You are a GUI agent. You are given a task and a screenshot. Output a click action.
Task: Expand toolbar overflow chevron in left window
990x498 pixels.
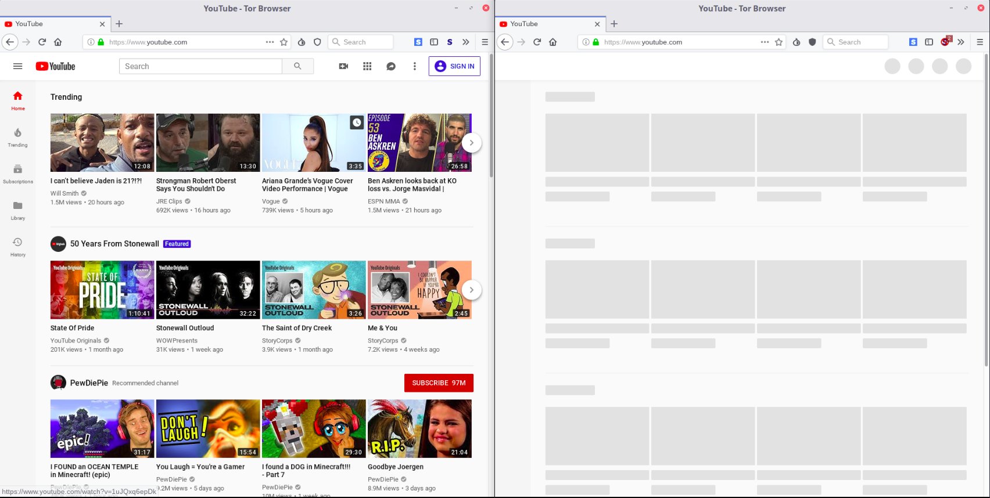(465, 42)
